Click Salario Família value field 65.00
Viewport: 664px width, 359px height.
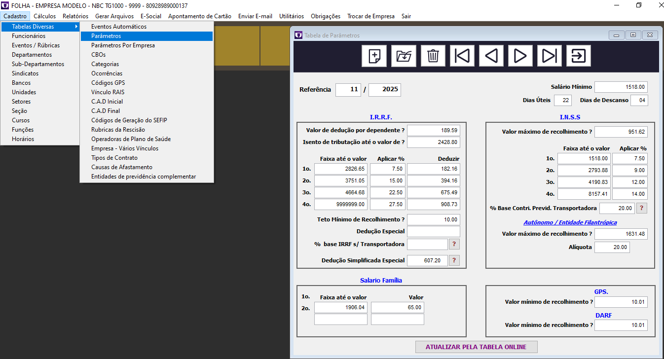pyautogui.click(x=398, y=307)
